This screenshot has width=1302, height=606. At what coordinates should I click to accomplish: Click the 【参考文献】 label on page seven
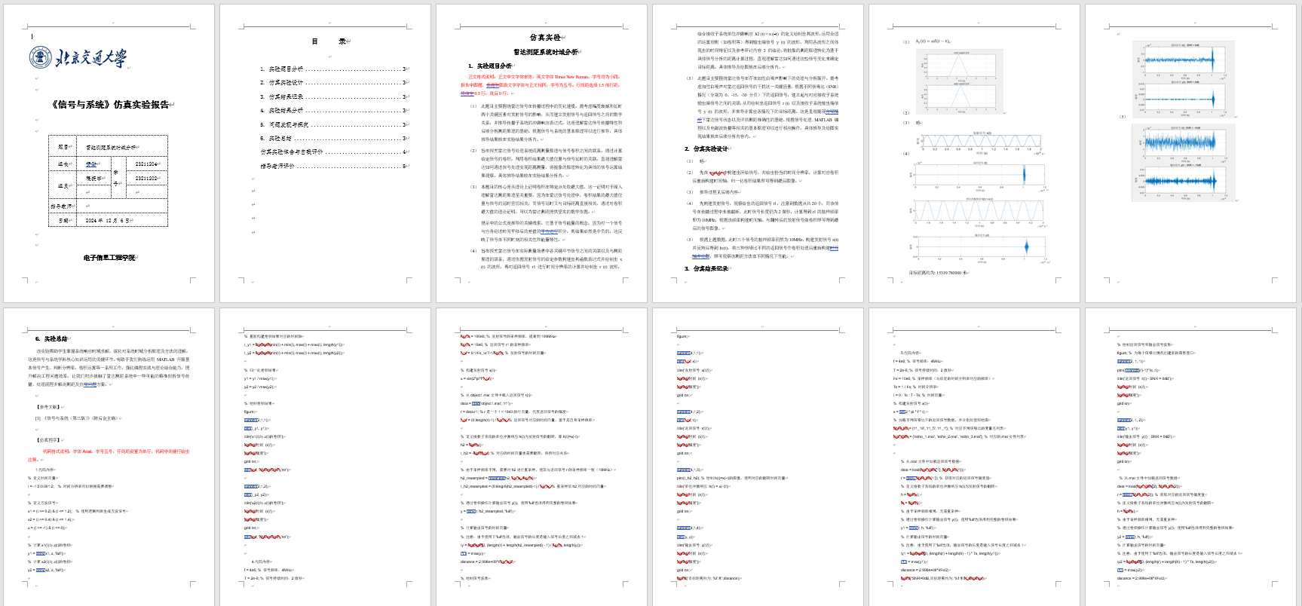tap(49, 406)
